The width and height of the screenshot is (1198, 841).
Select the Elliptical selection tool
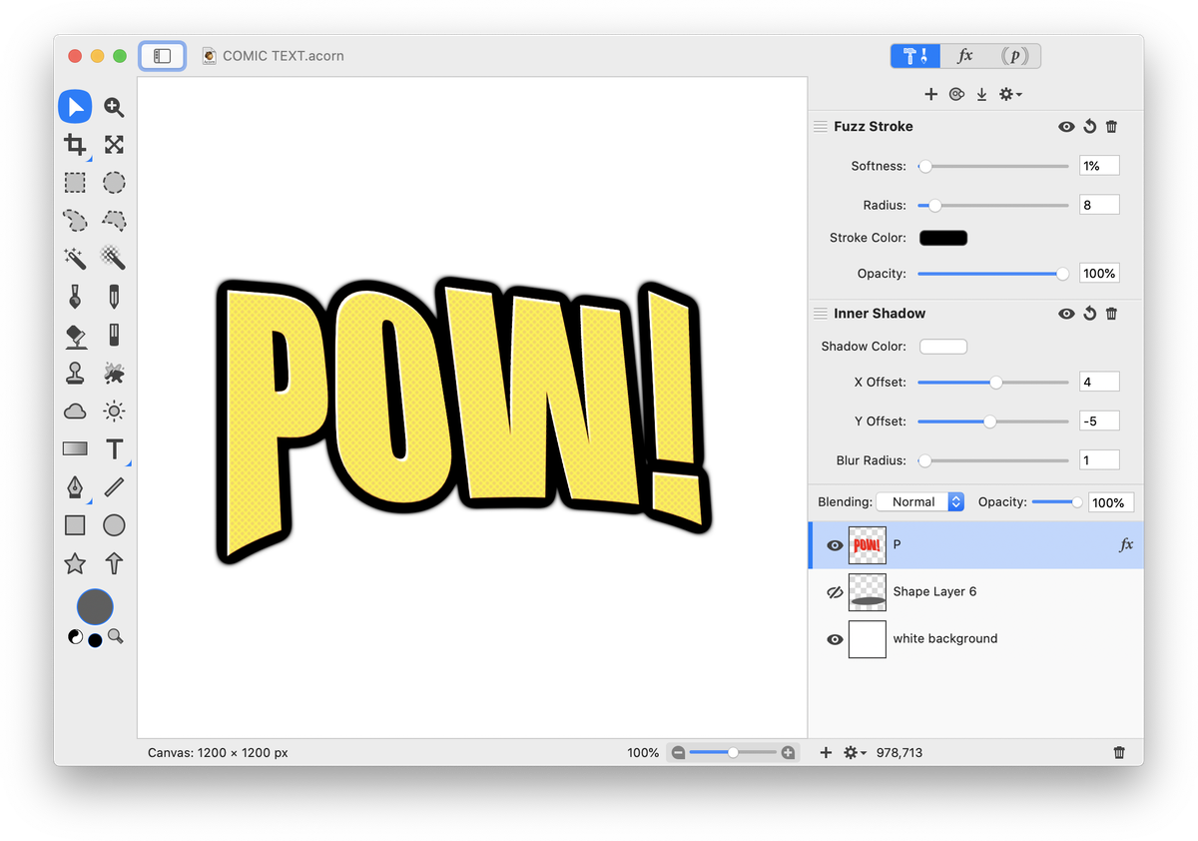tap(114, 183)
